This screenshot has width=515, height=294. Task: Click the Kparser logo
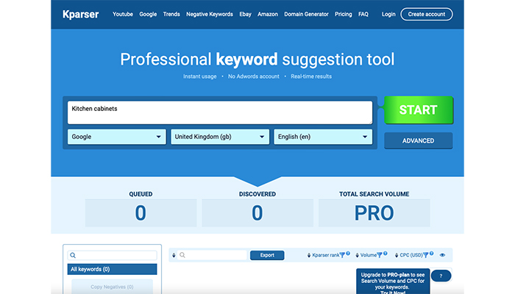coord(80,15)
